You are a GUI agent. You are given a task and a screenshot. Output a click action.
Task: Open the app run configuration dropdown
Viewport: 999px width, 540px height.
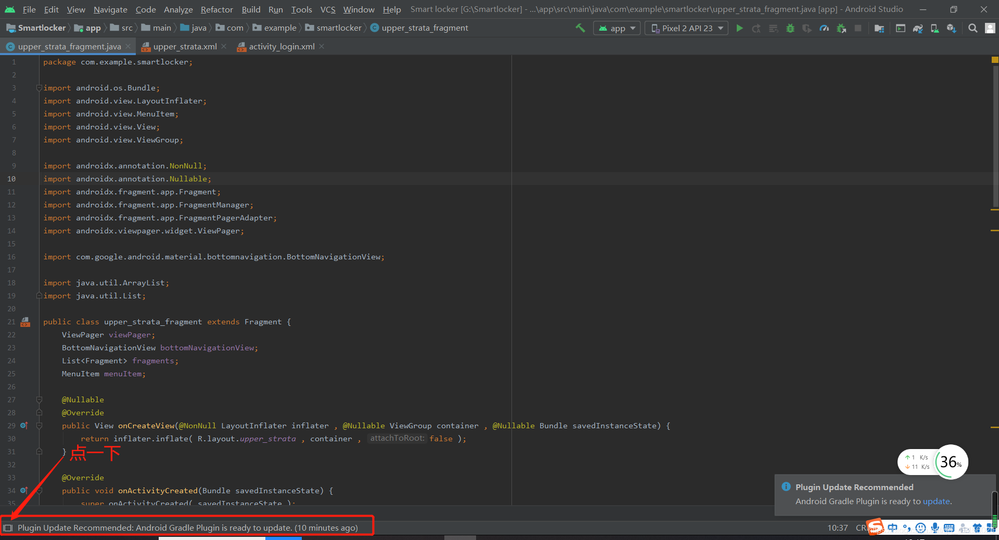click(617, 28)
